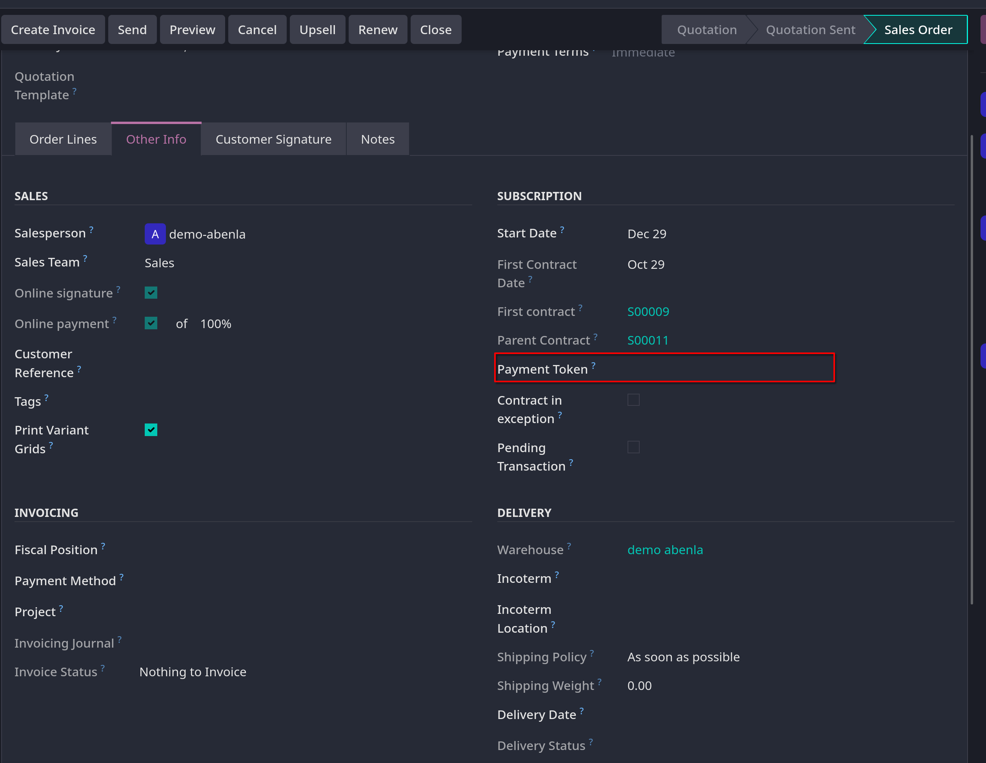This screenshot has width=986, height=763.
Task: Show help for Shipping Weight
Action: pyautogui.click(x=600, y=682)
